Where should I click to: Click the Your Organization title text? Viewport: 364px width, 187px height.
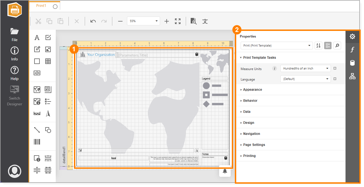click(x=101, y=55)
